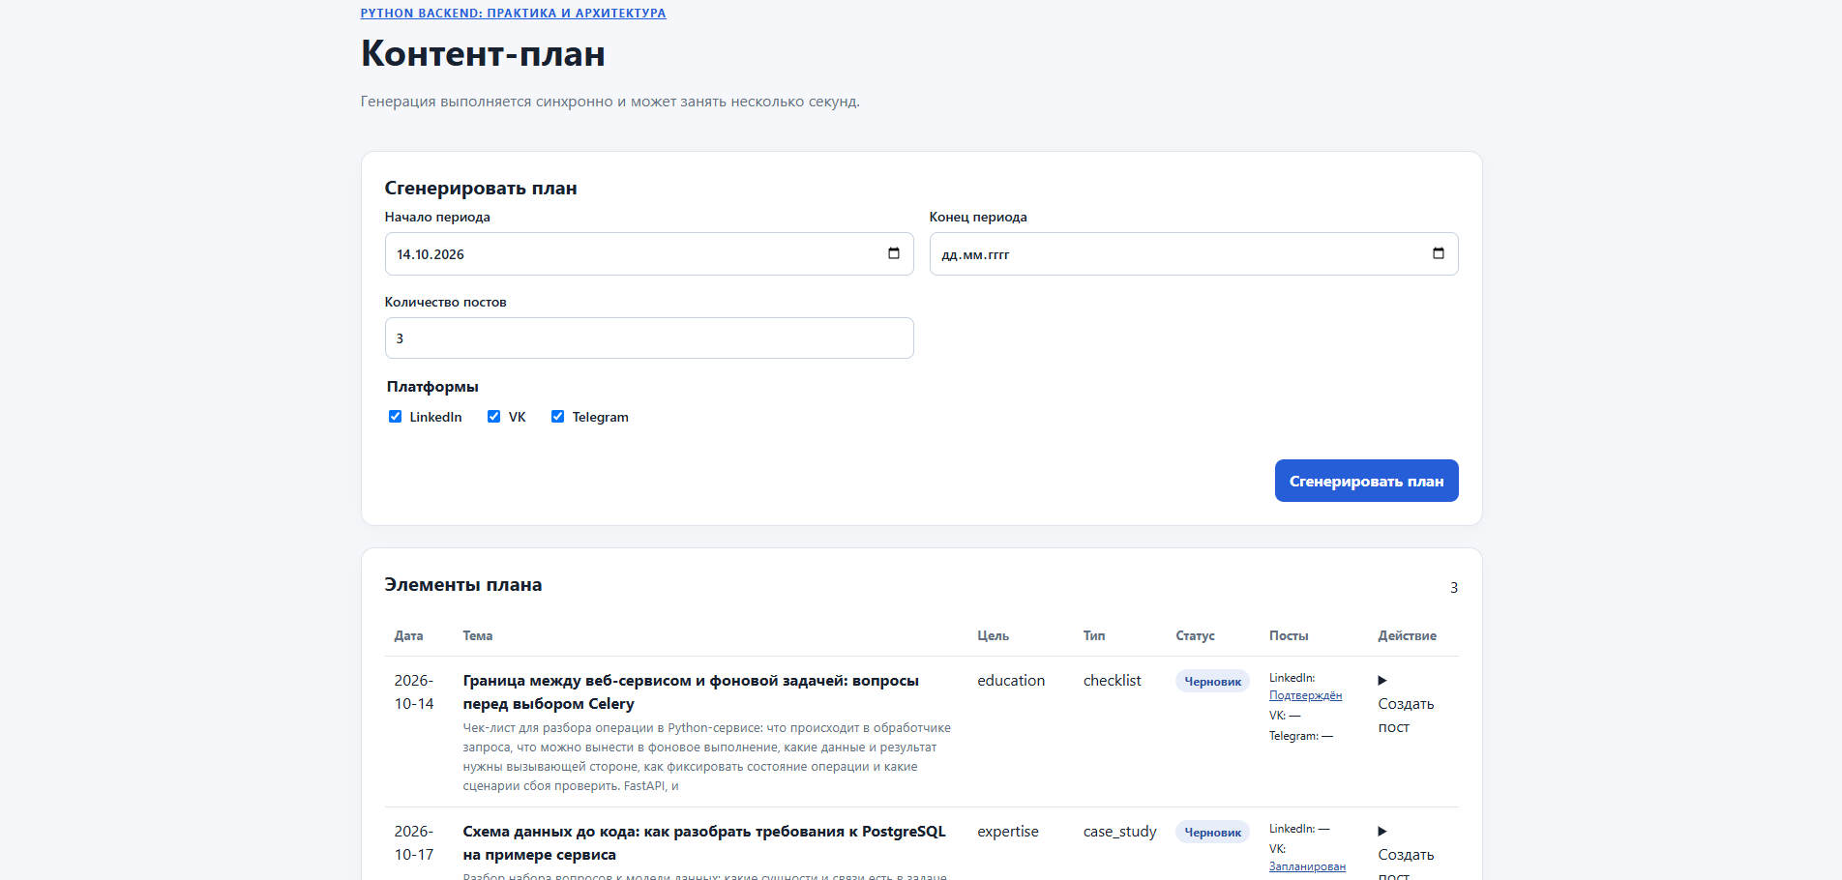Click the Черновик badge in Celery row
Viewport: 1842px width, 880px height.
[x=1212, y=682]
